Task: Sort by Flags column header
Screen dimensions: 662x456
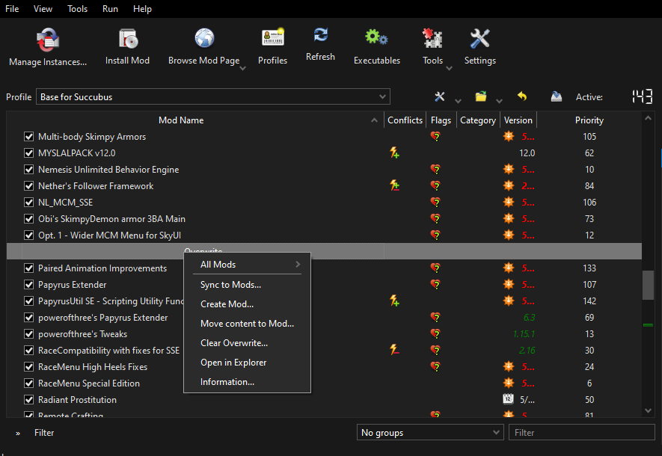Action: coord(441,120)
